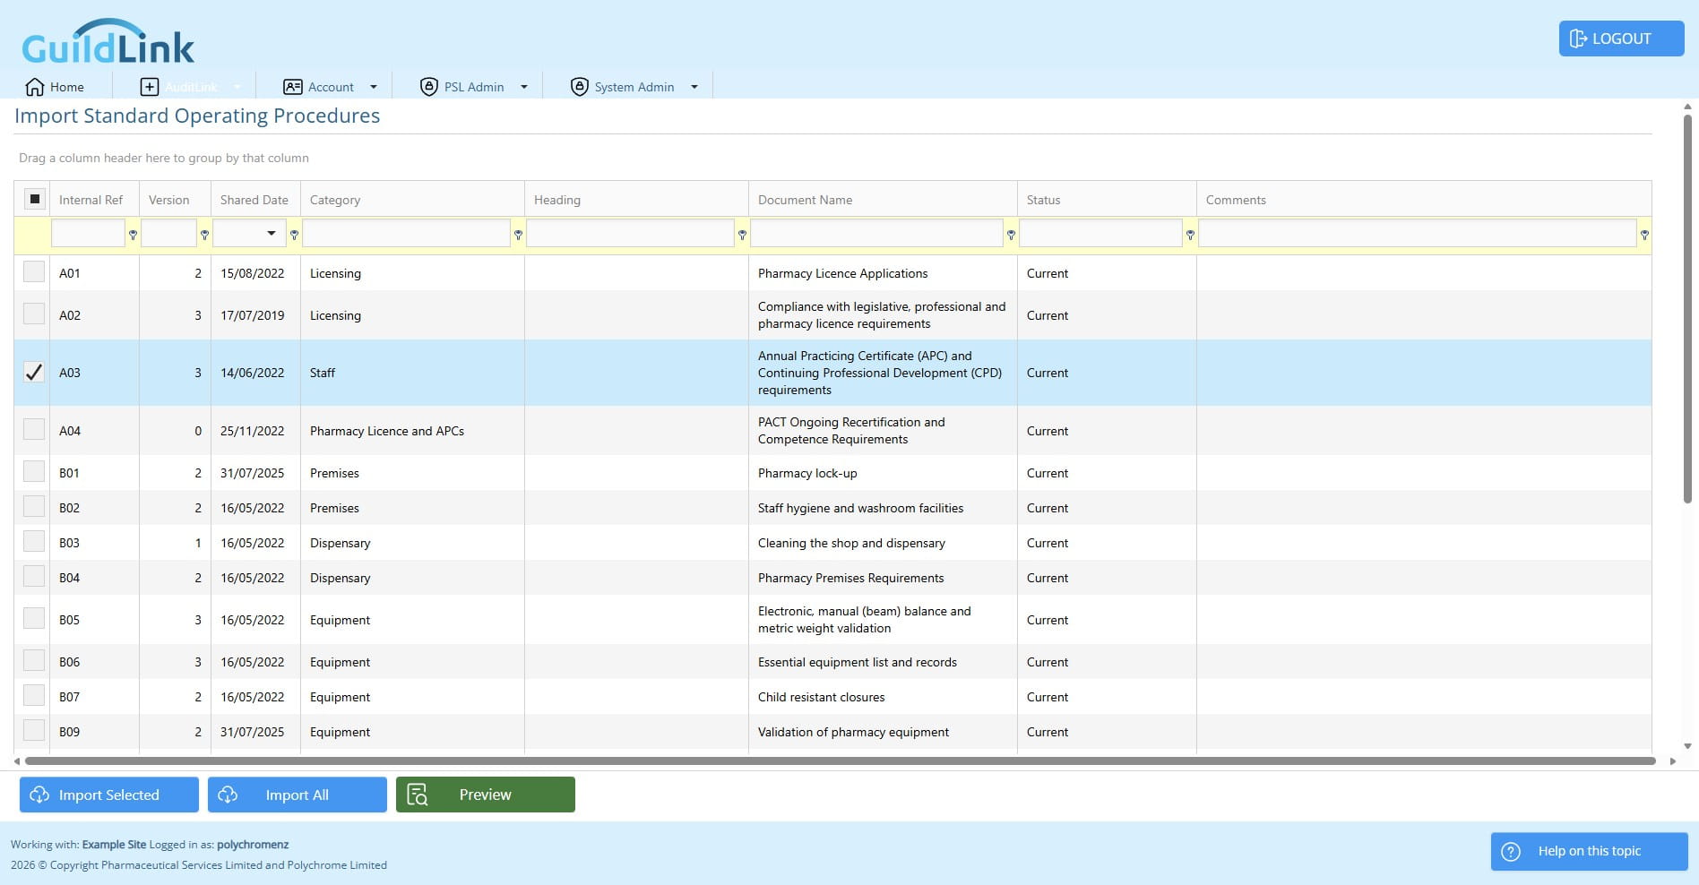Image resolution: width=1699 pixels, height=885 pixels.
Task: Click the PSL Admin shield icon
Action: 429,87
